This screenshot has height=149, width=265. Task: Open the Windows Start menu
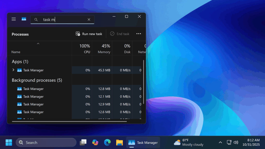click(x=9, y=143)
